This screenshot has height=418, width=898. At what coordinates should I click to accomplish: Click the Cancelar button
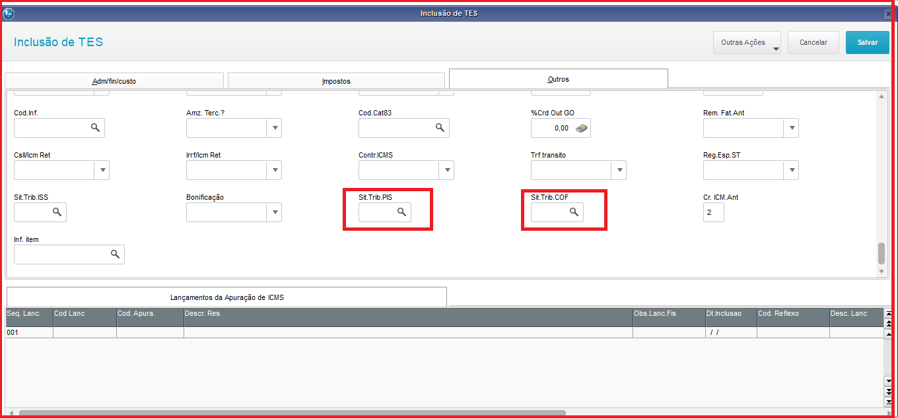pyautogui.click(x=813, y=42)
